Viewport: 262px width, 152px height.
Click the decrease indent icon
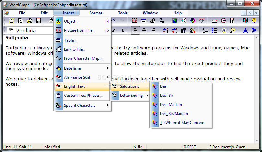point(165,30)
